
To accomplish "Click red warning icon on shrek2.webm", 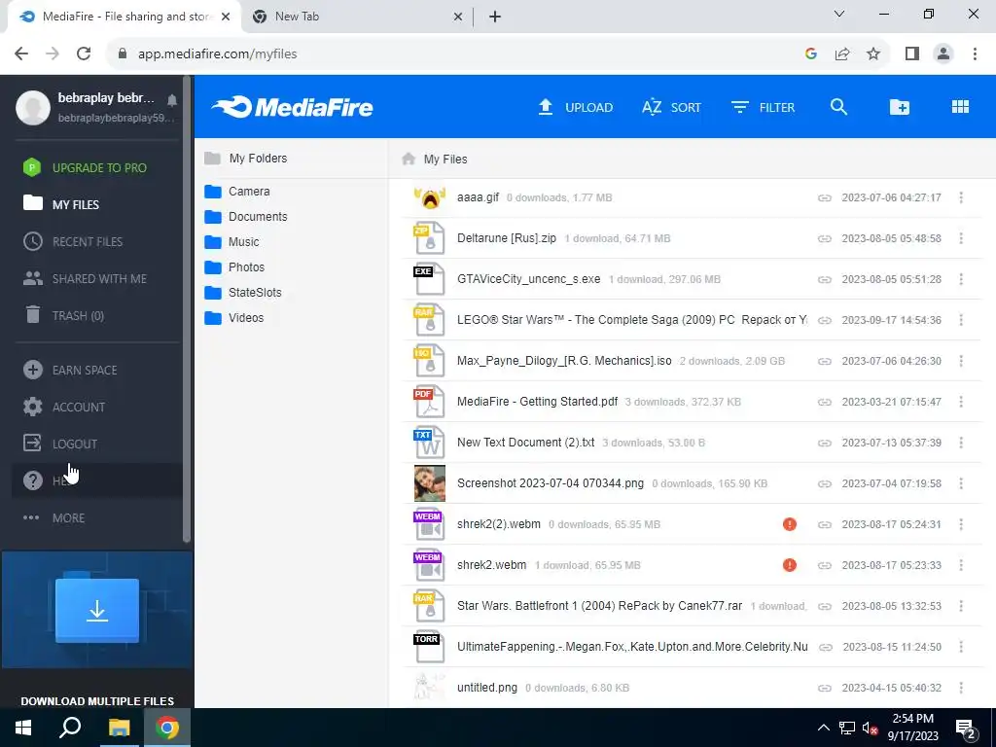I will (790, 565).
